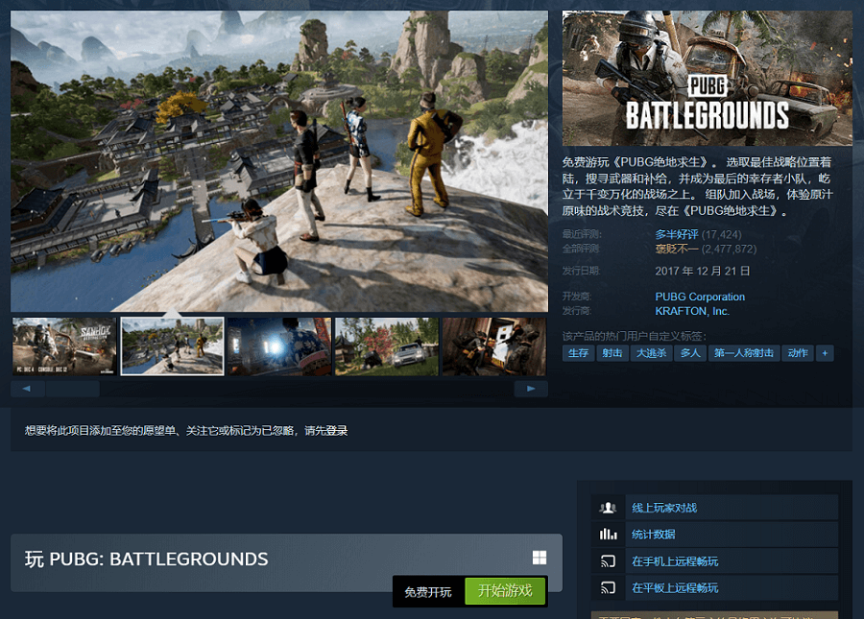This screenshot has width=864, height=619.
Task: Open the KRAFTON, Inc. publisher link
Action: coord(691,310)
